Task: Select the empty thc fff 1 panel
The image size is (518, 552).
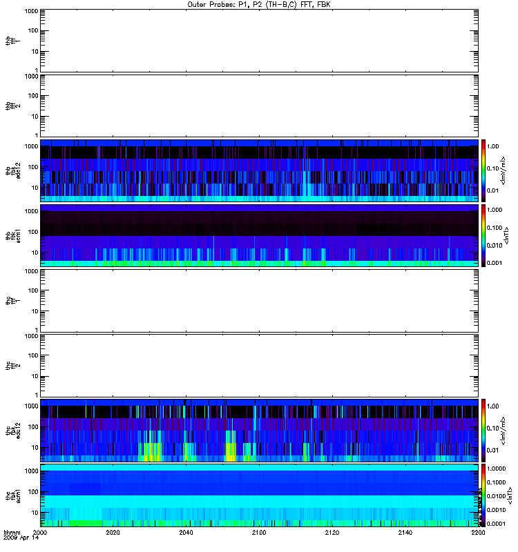Action: 259,301
